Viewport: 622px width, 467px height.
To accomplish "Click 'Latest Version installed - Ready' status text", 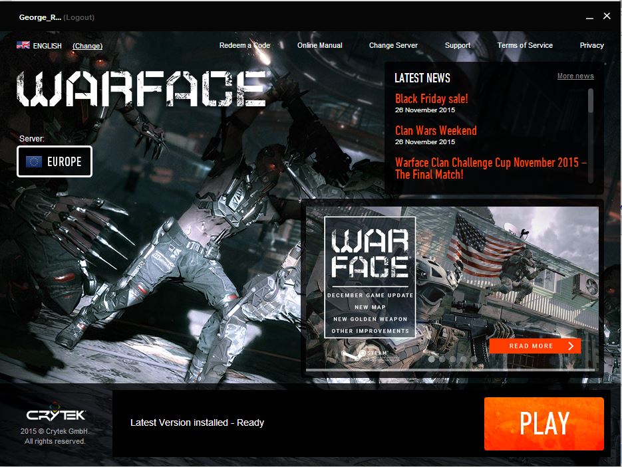I will pyautogui.click(x=197, y=422).
